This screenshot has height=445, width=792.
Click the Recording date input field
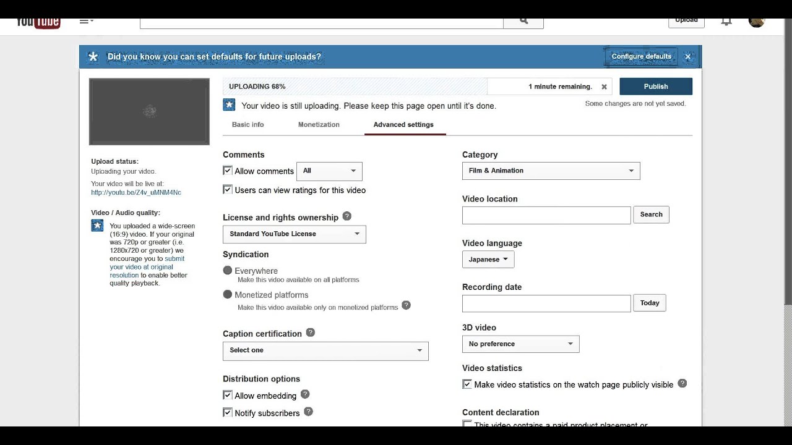coord(546,303)
